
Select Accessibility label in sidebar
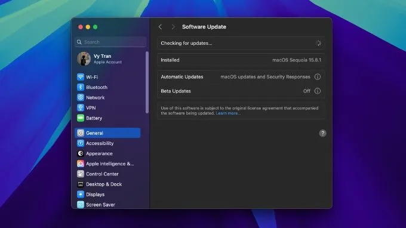[100, 143]
